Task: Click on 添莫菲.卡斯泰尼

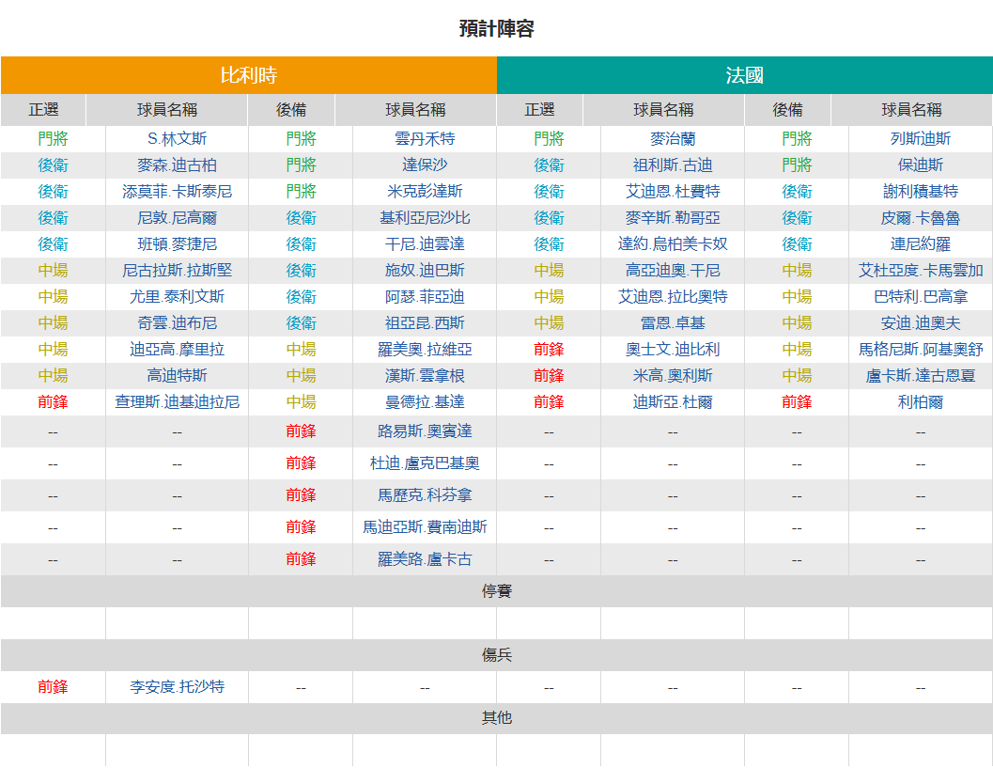Action: [x=177, y=192]
